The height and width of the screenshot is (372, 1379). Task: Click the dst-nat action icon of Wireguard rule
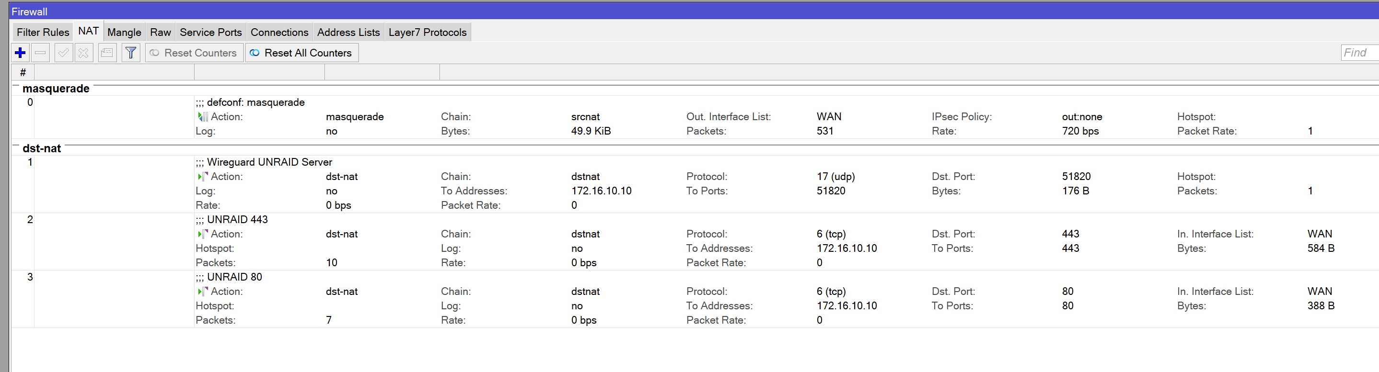203,176
